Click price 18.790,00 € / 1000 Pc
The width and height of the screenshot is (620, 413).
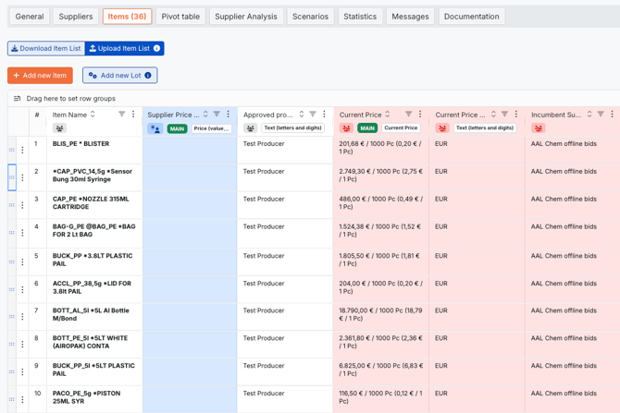pyautogui.click(x=380, y=314)
